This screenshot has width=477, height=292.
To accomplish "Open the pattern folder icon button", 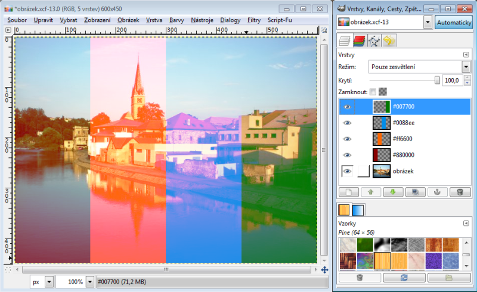I will click(x=449, y=278).
